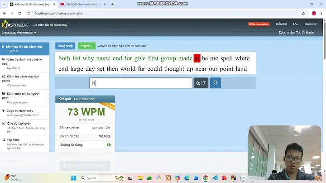The width and height of the screenshot is (326, 183).
Task: Click the 92.68% accuracy value
Action: pos(105,136)
